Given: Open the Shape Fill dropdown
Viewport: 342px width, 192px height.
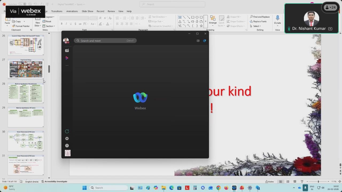Looking at the screenshot, I should coord(234,17).
